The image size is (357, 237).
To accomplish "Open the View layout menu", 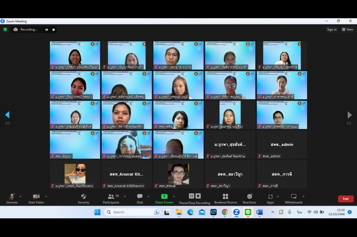I will click(x=347, y=29).
